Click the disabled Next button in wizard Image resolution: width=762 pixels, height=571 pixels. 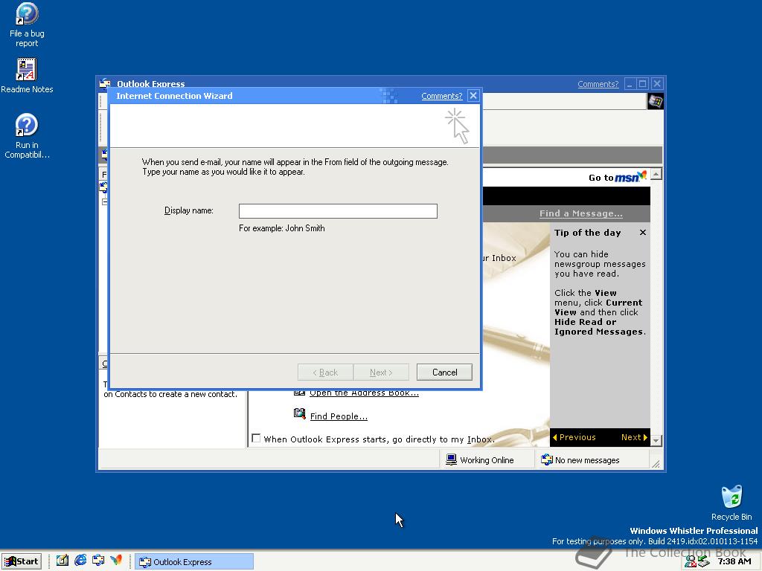(381, 372)
